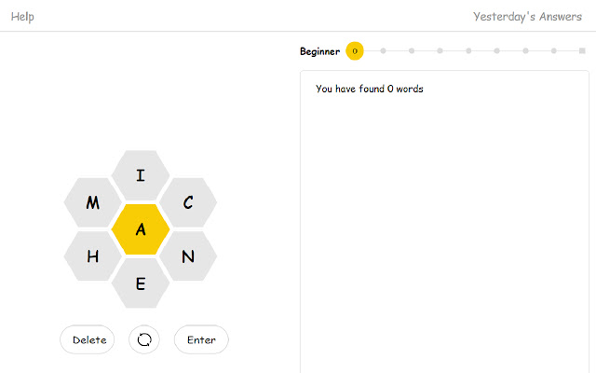Click the found words list panel
Viewport: 596px width, 373px height.
point(444,233)
